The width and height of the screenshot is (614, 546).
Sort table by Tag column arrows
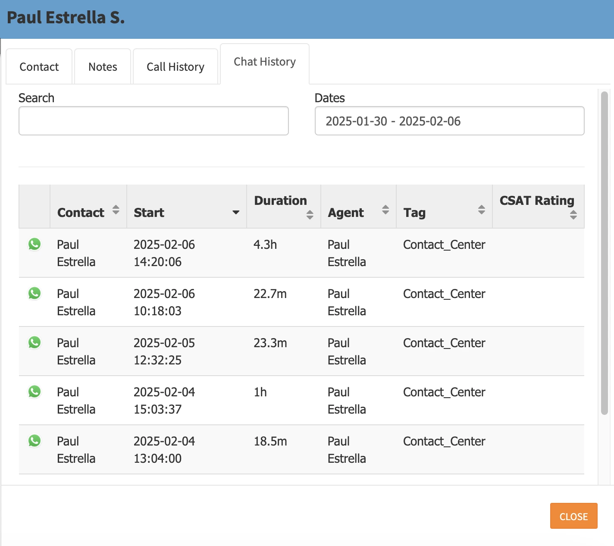(x=482, y=210)
